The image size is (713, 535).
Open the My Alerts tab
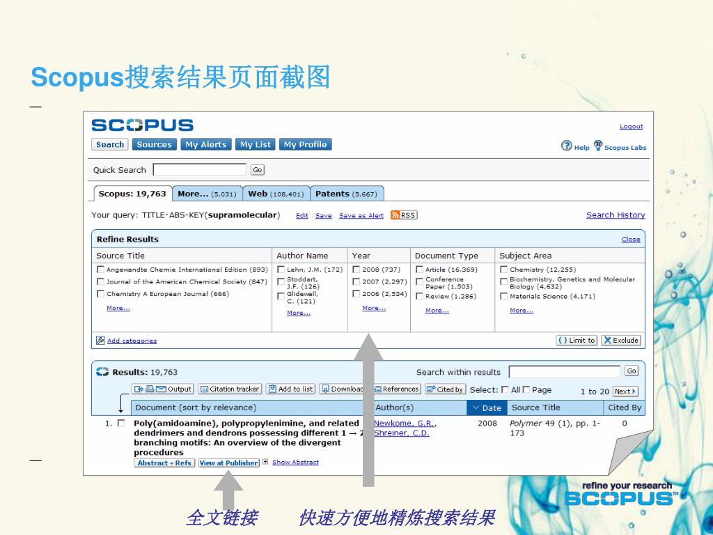(206, 145)
